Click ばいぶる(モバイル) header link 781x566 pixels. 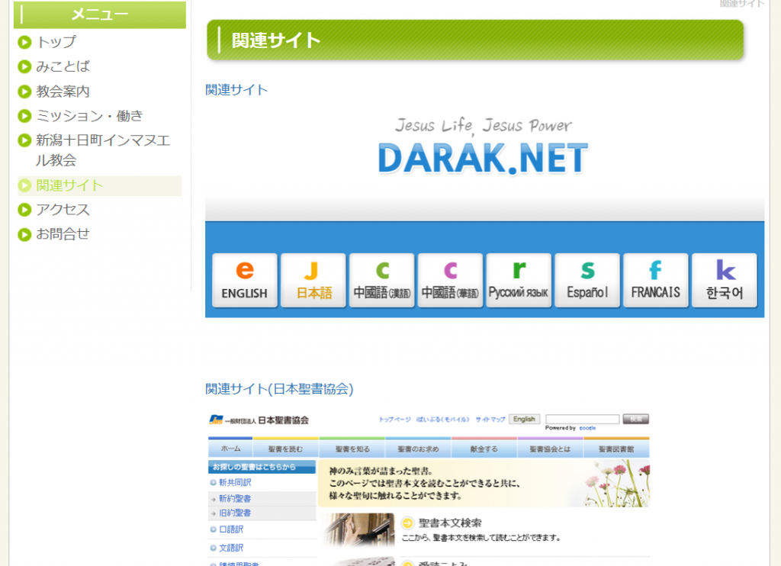point(443,420)
